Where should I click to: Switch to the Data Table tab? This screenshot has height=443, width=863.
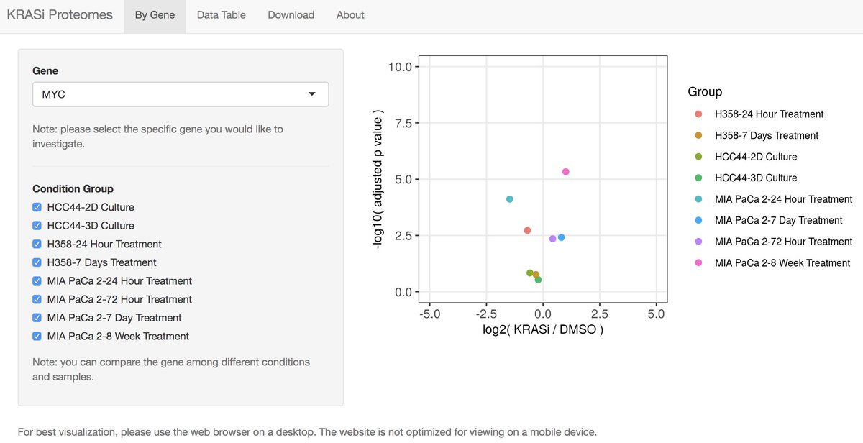click(221, 14)
